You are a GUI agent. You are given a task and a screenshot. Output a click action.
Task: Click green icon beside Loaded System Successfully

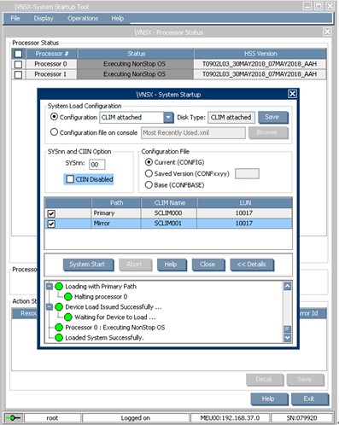tap(59, 338)
